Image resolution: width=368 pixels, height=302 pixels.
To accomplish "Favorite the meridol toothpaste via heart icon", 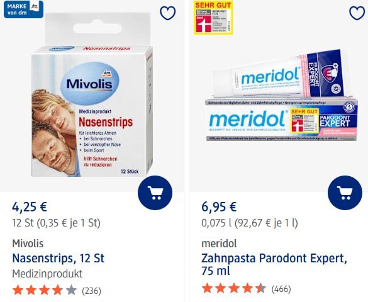I will (x=357, y=13).
